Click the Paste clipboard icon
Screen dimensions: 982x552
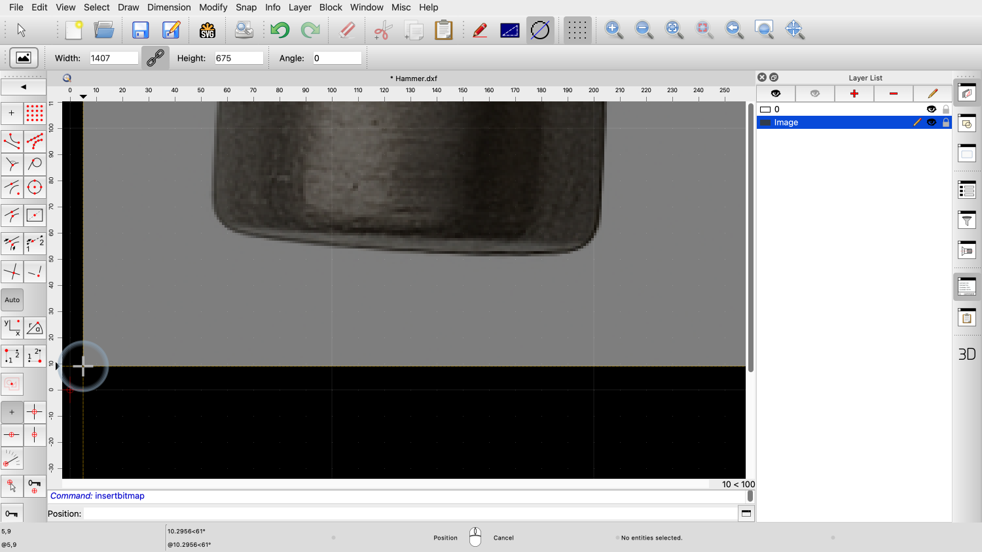click(444, 30)
